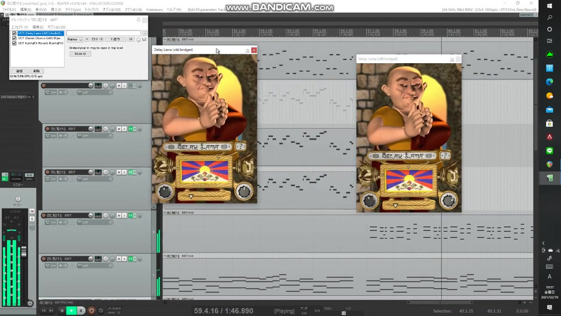The width and height of the screenshot is (561, 316).
Task: Click the left knob in the active Delay Lama window
Action: point(165,192)
